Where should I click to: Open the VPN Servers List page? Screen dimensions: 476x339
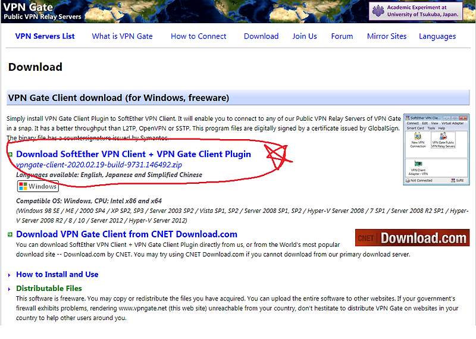click(x=45, y=36)
